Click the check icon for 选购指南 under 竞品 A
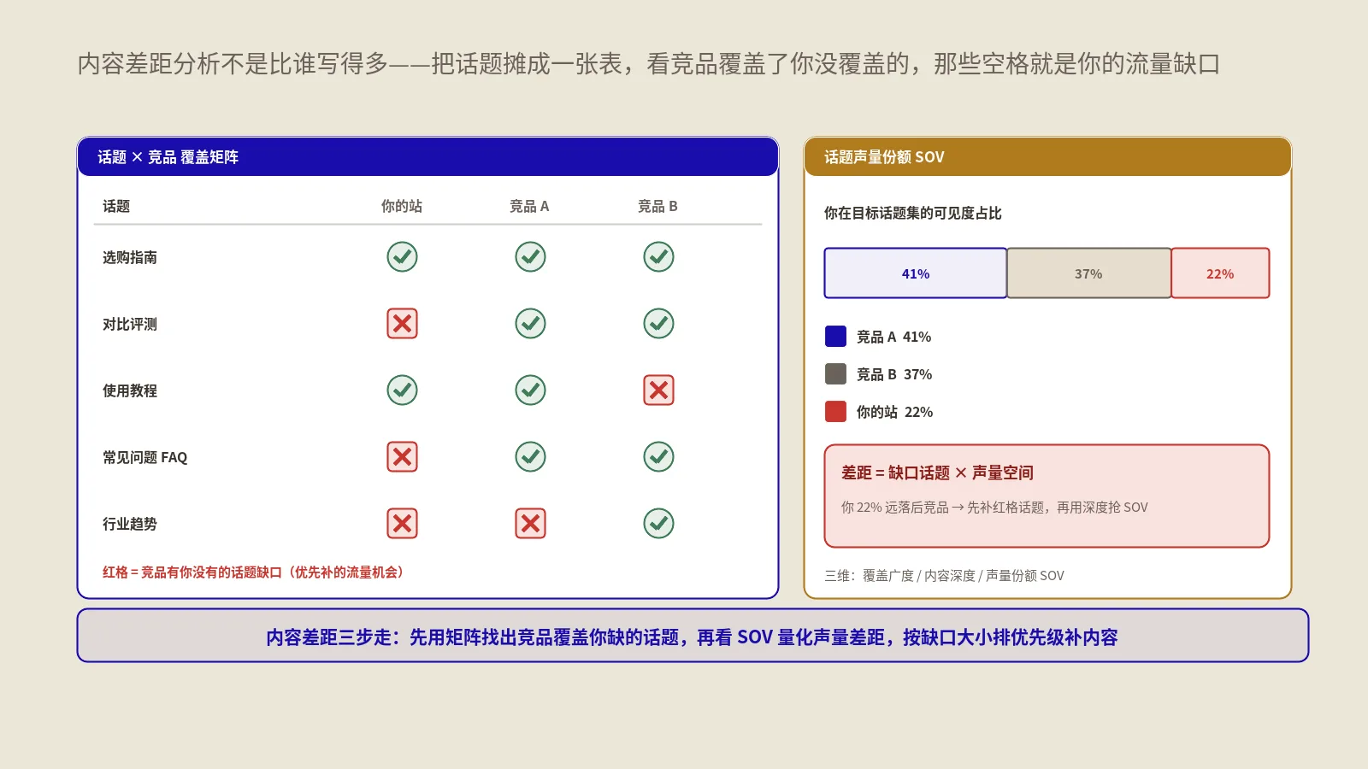The height and width of the screenshot is (769, 1368). tap(530, 256)
